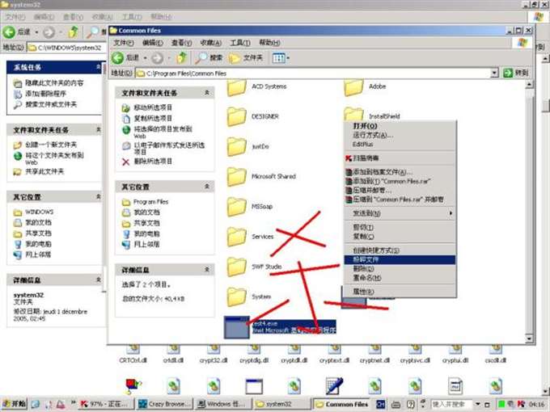Select the SWF Studio folder
Image resolution: width=550 pixels, height=412 pixels.
[254, 267]
